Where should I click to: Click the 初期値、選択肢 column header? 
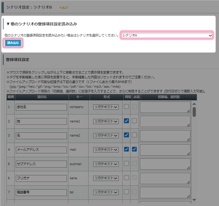[x=169, y=97]
